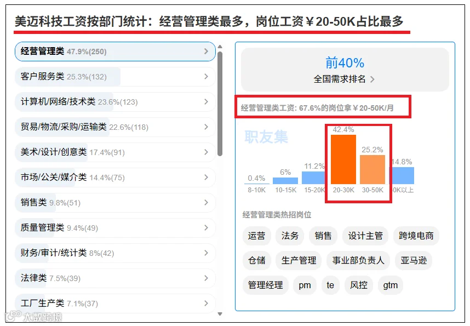Select the 跨境电商 job tag
This screenshot has height=326, width=470.
416,236
